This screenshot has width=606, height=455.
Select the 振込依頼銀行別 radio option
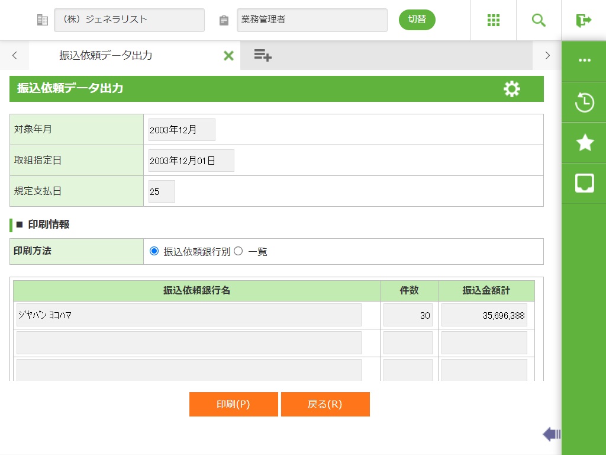(154, 251)
